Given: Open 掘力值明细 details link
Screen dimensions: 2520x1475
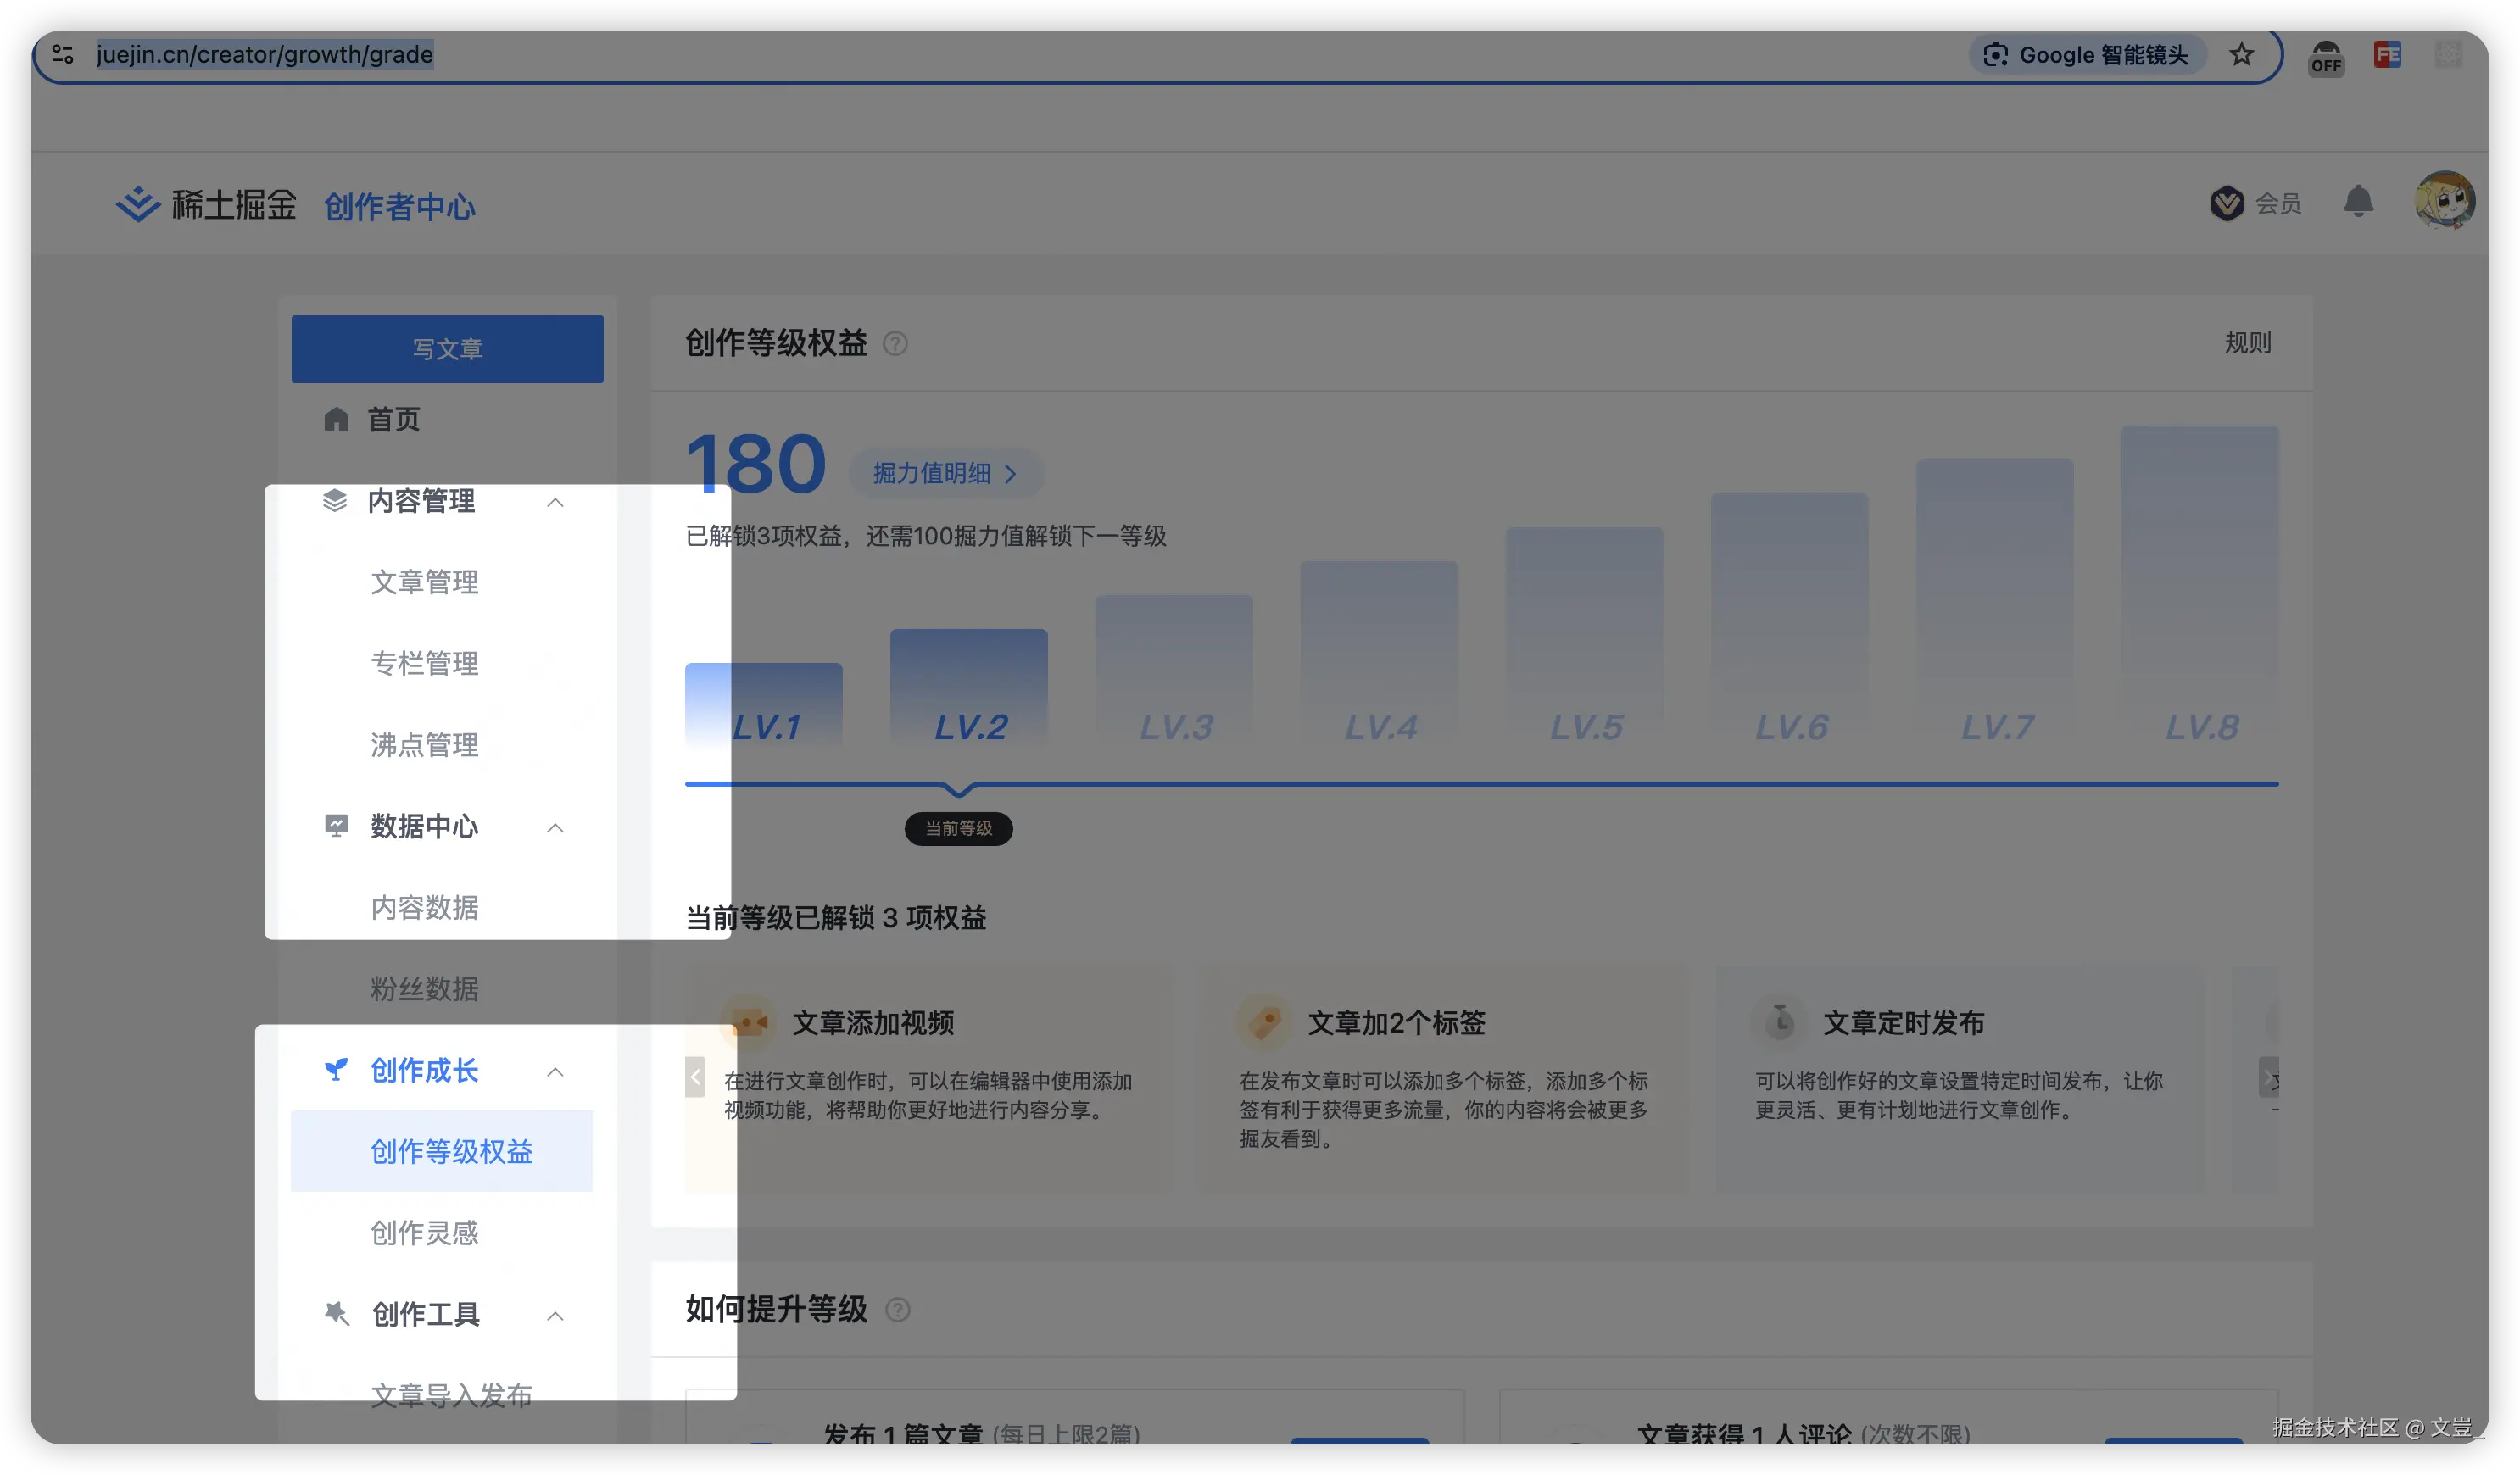Looking at the screenshot, I should (944, 473).
